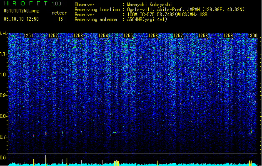Click the 0.6 kHz axis label

[x=3, y=158]
